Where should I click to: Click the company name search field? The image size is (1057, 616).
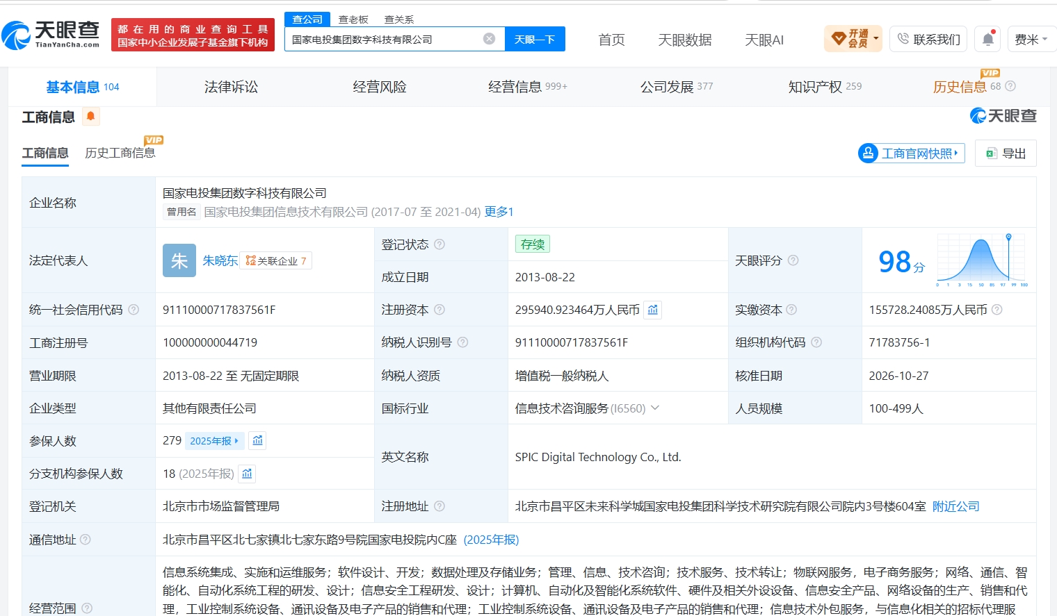[x=385, y=40]
